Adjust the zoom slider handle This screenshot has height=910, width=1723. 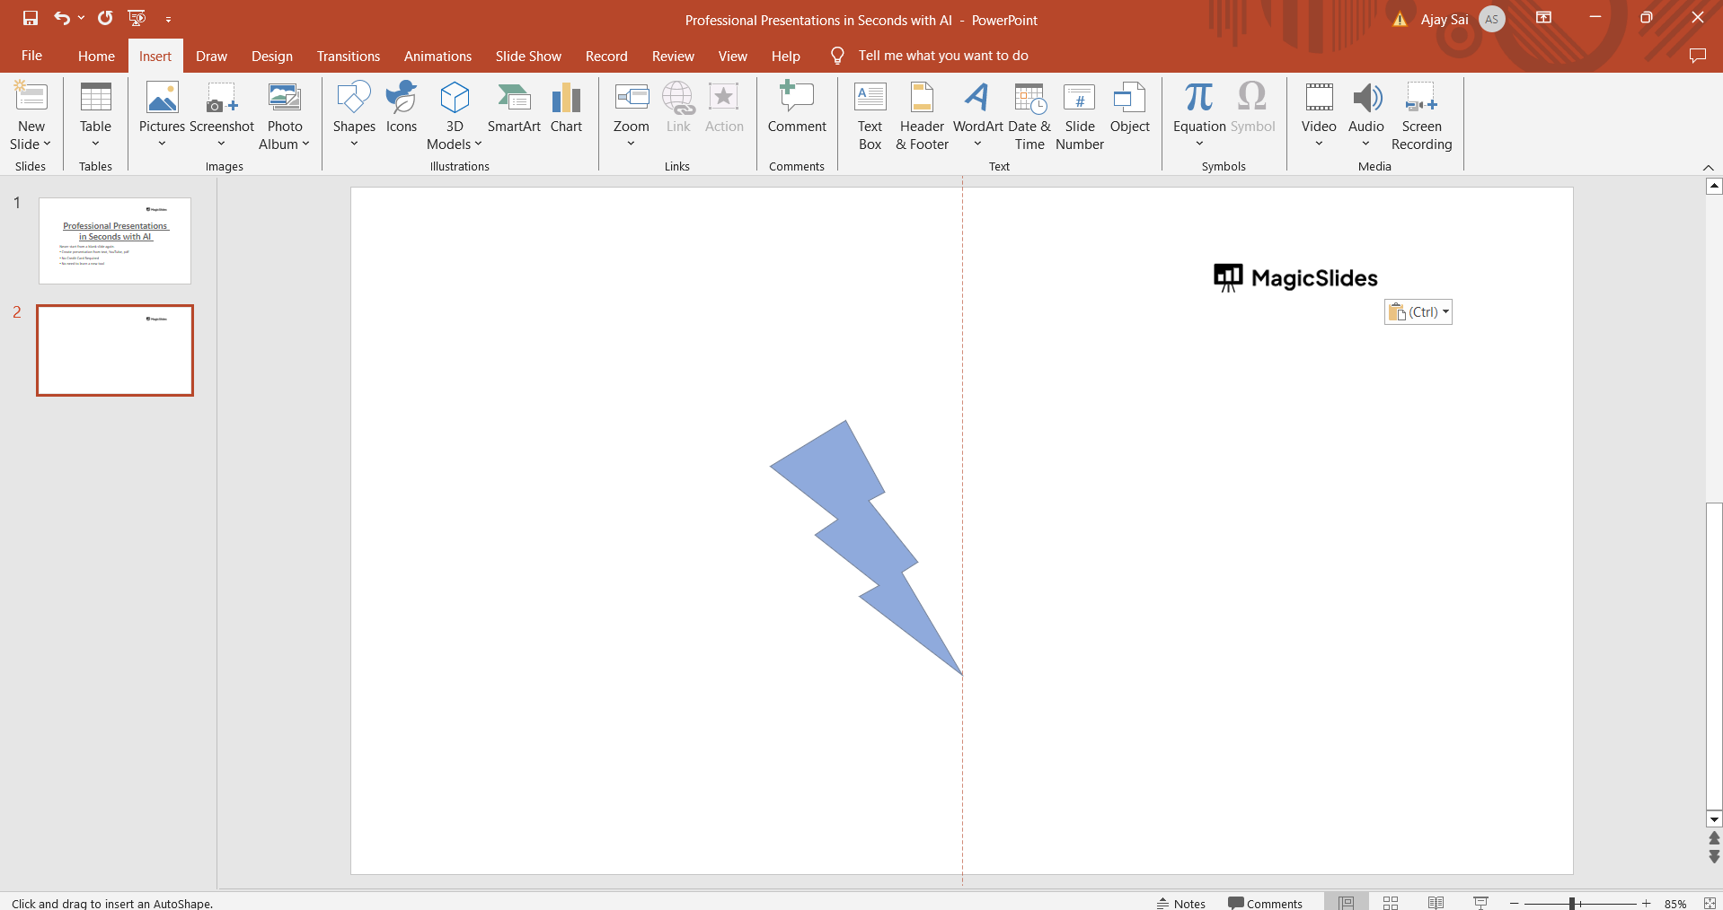click(x=1572, y=903)
